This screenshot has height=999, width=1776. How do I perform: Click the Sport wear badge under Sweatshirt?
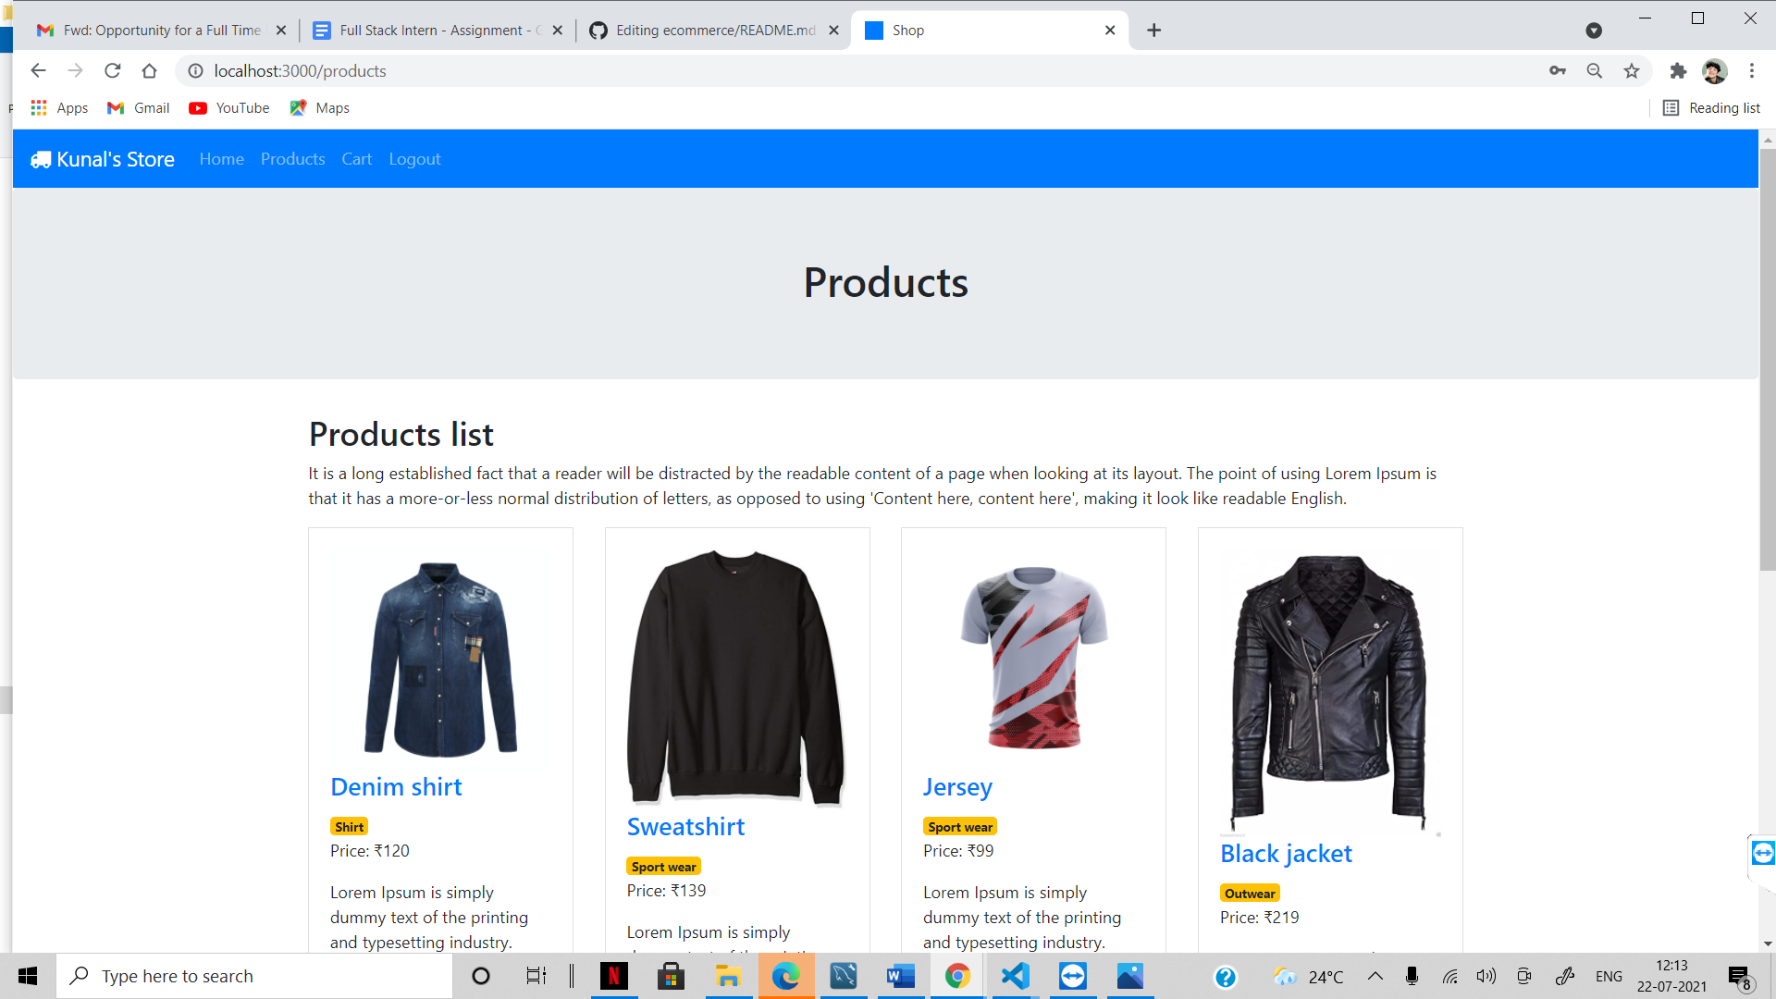point(663,867)
